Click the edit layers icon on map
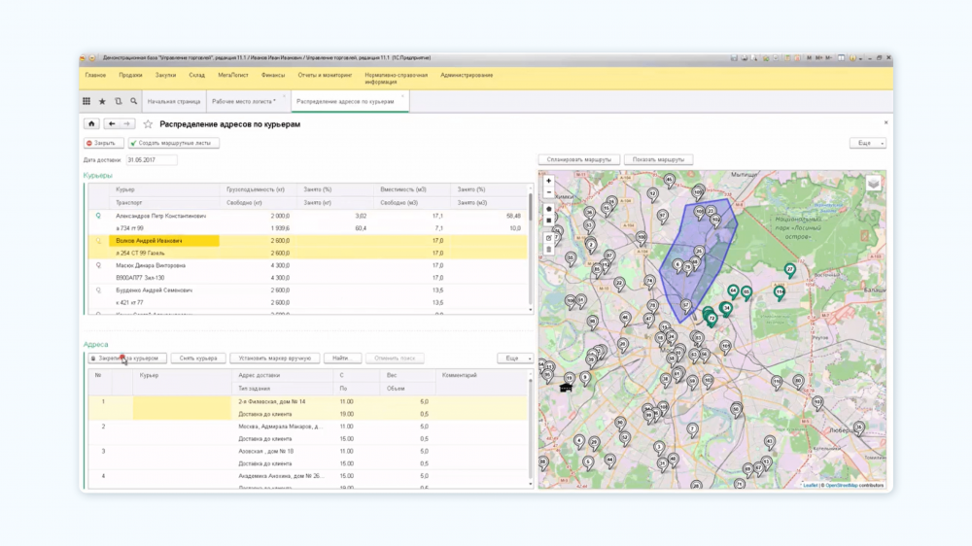 (x=549, y=238)
